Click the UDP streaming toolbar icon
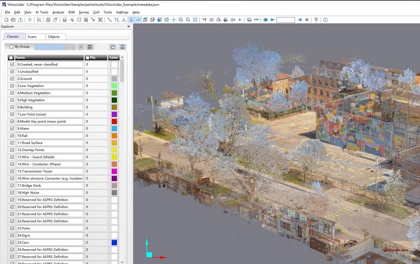This screenshot has height=264, width=420. (257, 19)
